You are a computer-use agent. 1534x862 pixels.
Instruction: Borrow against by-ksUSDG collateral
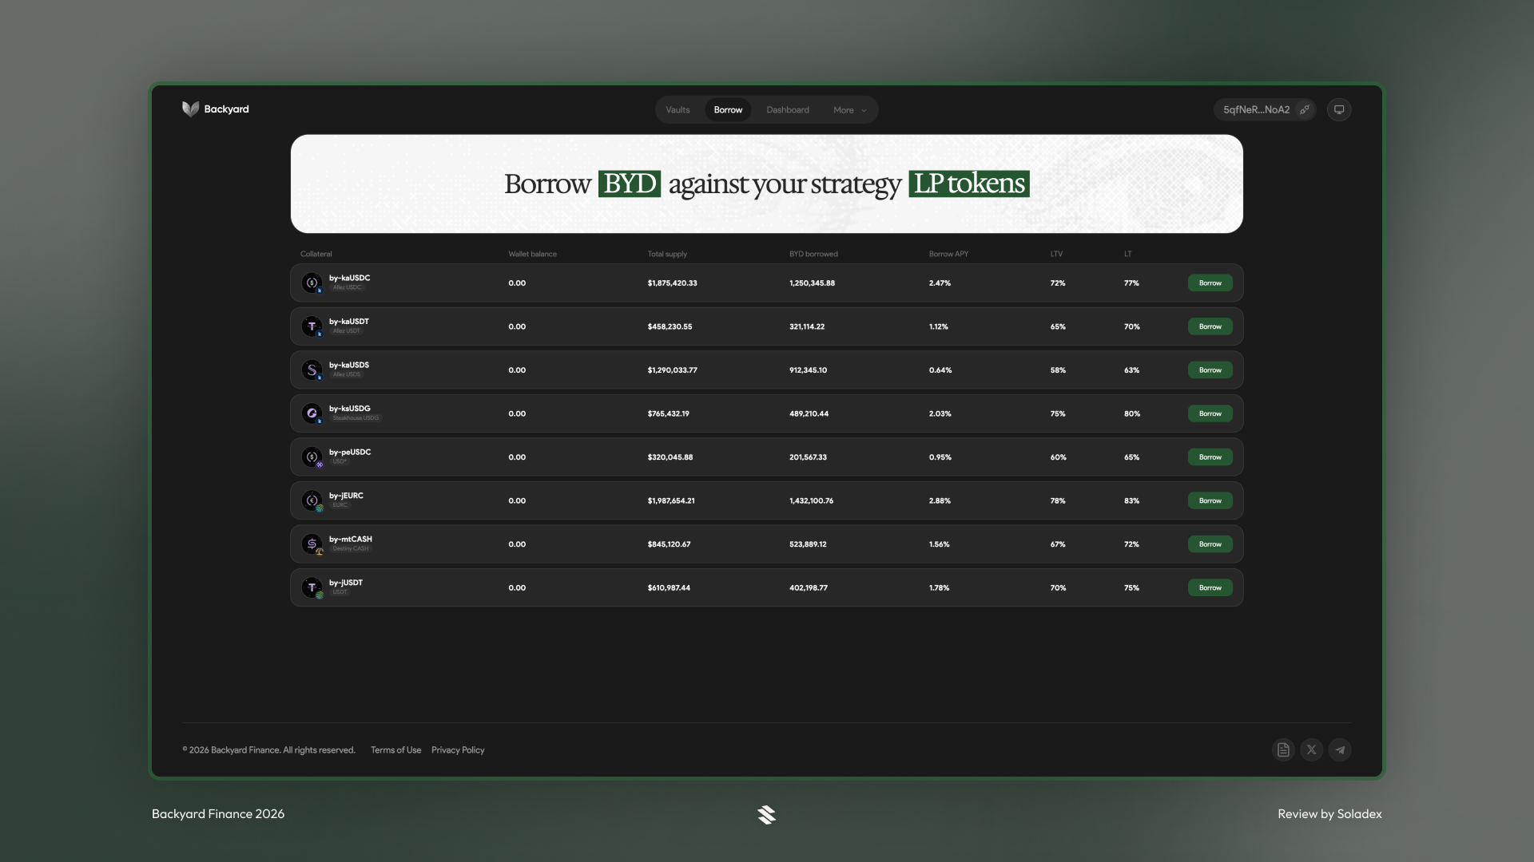[x=1210, y=413]
